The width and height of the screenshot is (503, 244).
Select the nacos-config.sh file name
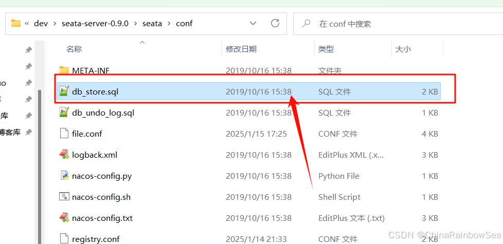point(101,197)
